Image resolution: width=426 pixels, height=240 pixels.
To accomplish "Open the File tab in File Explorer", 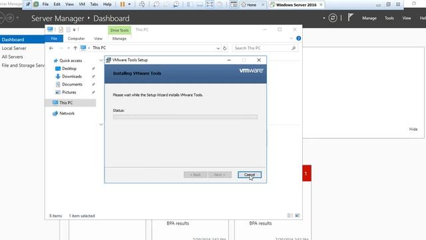I will [54, 39].
